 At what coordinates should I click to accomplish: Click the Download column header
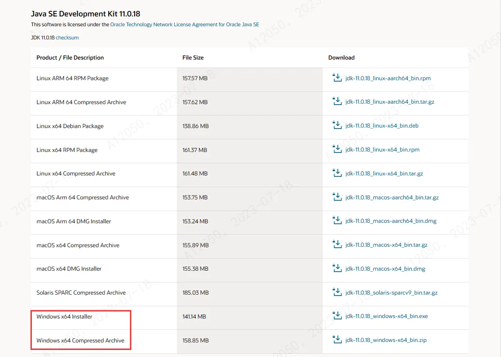click(x=341, y=58)
